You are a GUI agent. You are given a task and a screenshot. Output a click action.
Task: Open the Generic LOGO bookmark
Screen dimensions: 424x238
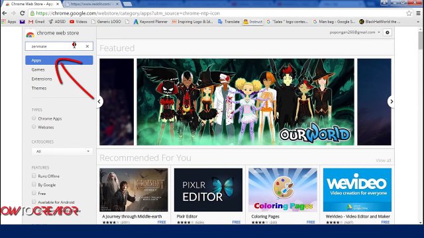[x=106, y=22]
